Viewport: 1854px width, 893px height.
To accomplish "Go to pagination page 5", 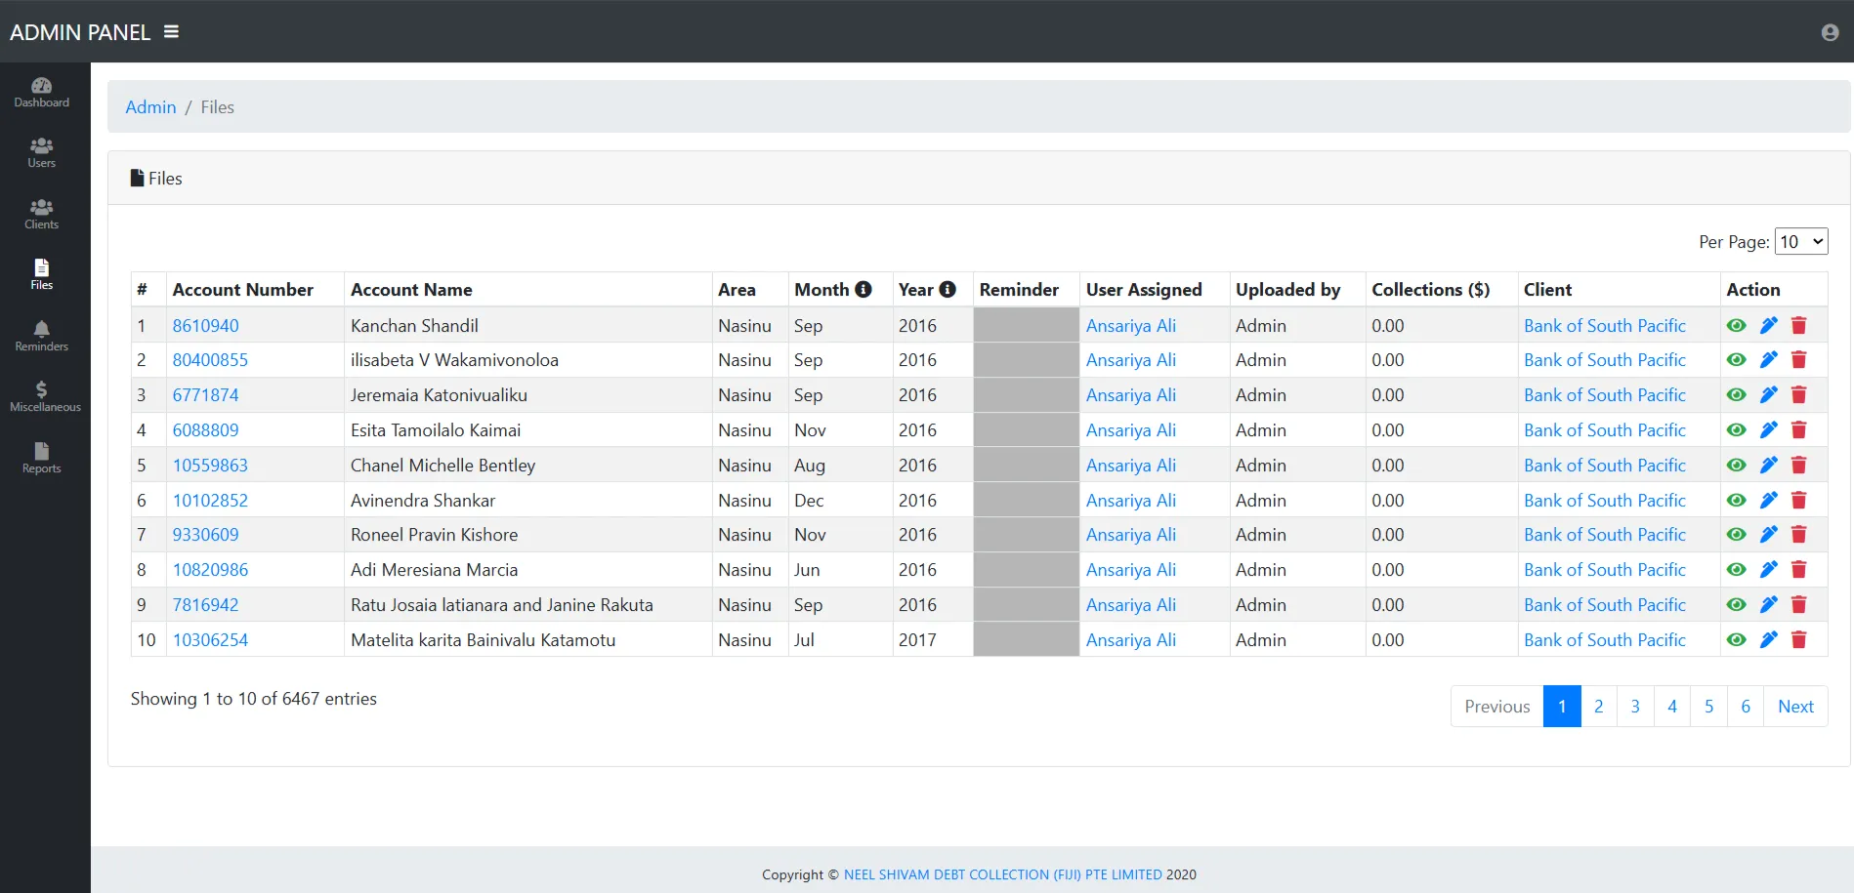I will 1708,707.
